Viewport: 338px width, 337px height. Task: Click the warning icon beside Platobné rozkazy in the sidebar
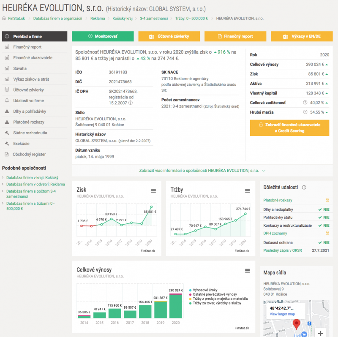pyautogui.click(x=7, y=122)
